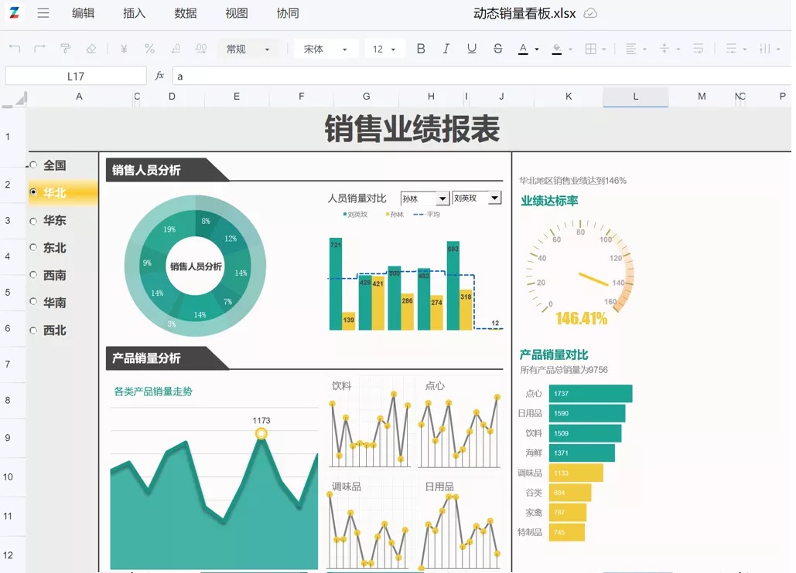Click the column insert options icon

(764, 49)
